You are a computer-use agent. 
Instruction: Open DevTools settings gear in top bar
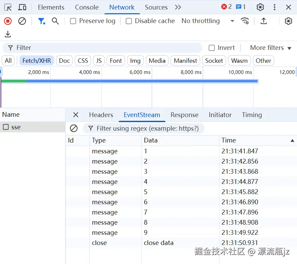point(260,7)
